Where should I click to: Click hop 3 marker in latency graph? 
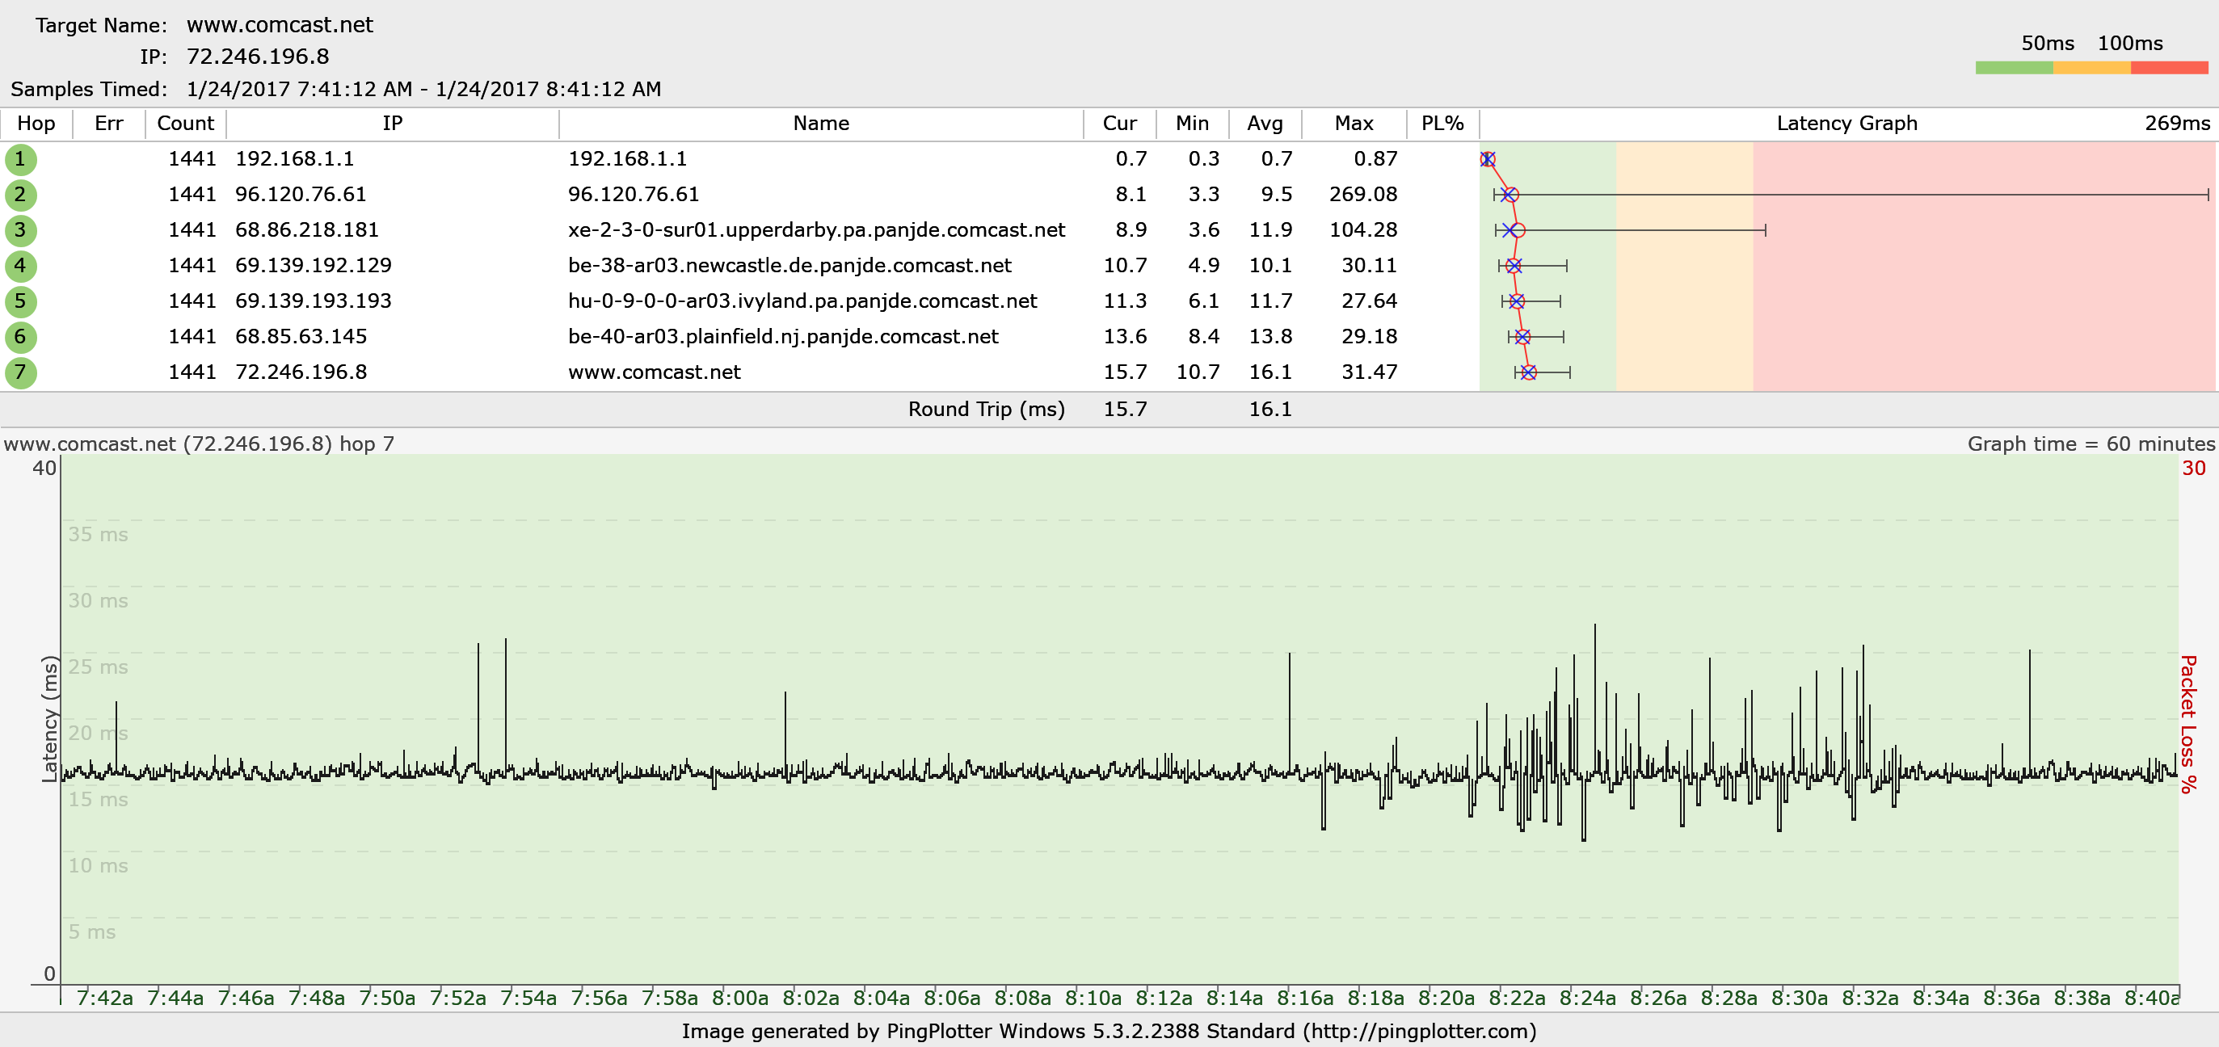point(1515,230)
